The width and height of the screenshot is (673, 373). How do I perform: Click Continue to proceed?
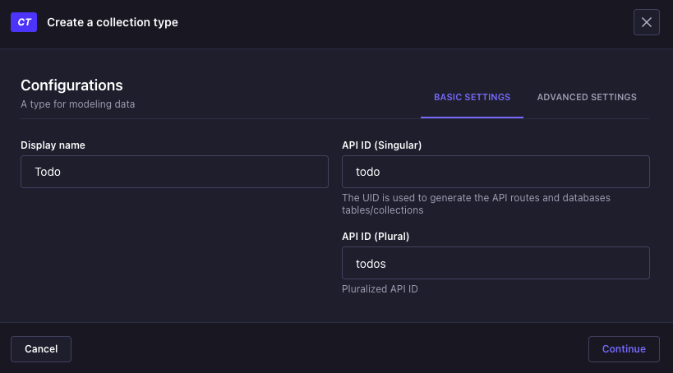click(x=624, y=349)
